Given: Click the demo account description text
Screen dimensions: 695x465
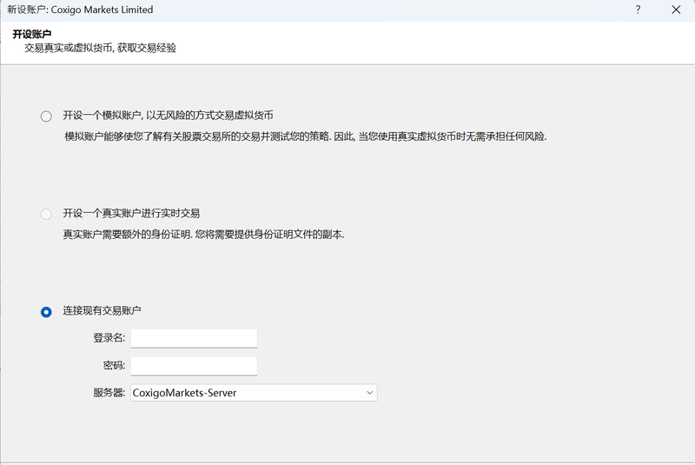Looking at the screenshot, I should pos(306,136).
